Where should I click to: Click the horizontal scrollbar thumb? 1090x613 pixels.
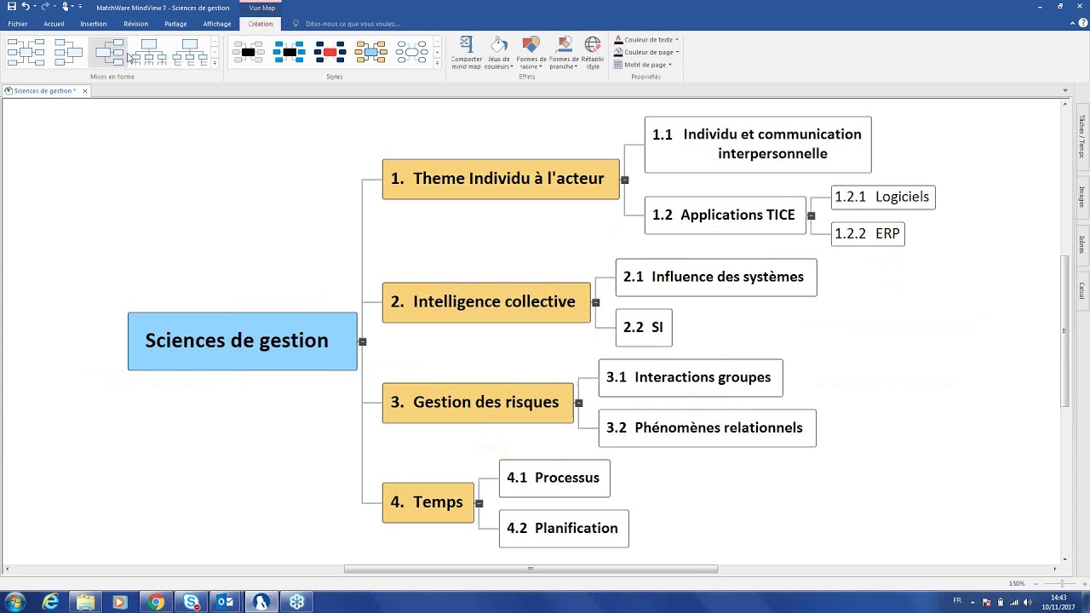pos(531,569)
